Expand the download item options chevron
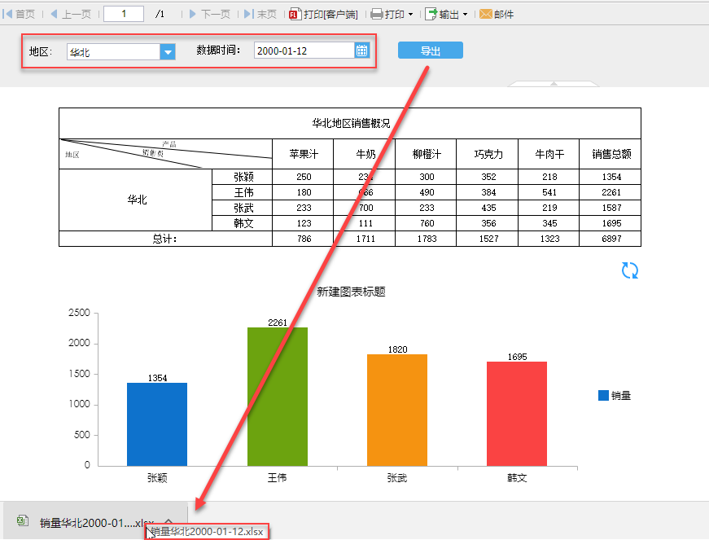Image resolution: width=709 pixels, height=540 pixels. pyautogui.click(x=168, y=521)
